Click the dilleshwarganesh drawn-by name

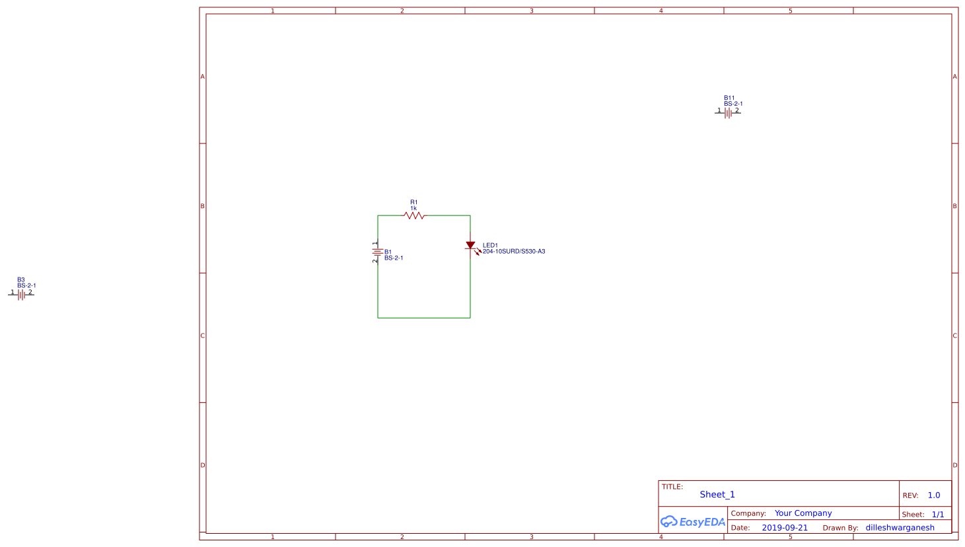click(900, 528)
